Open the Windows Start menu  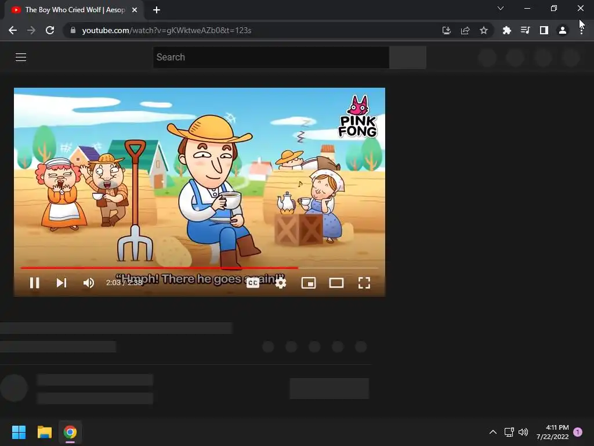[x=19, y=432]
